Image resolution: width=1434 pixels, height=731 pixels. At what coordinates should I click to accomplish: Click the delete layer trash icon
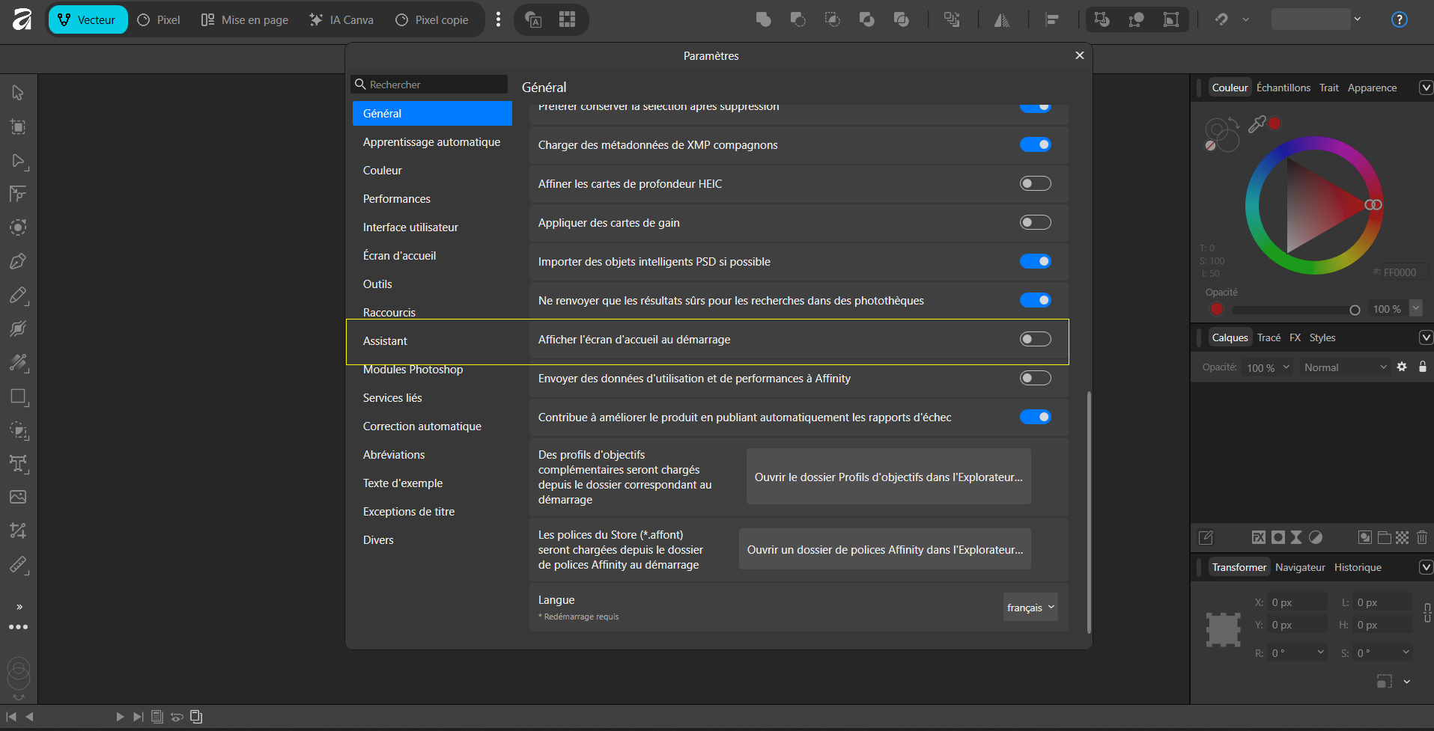[1422, 537]
